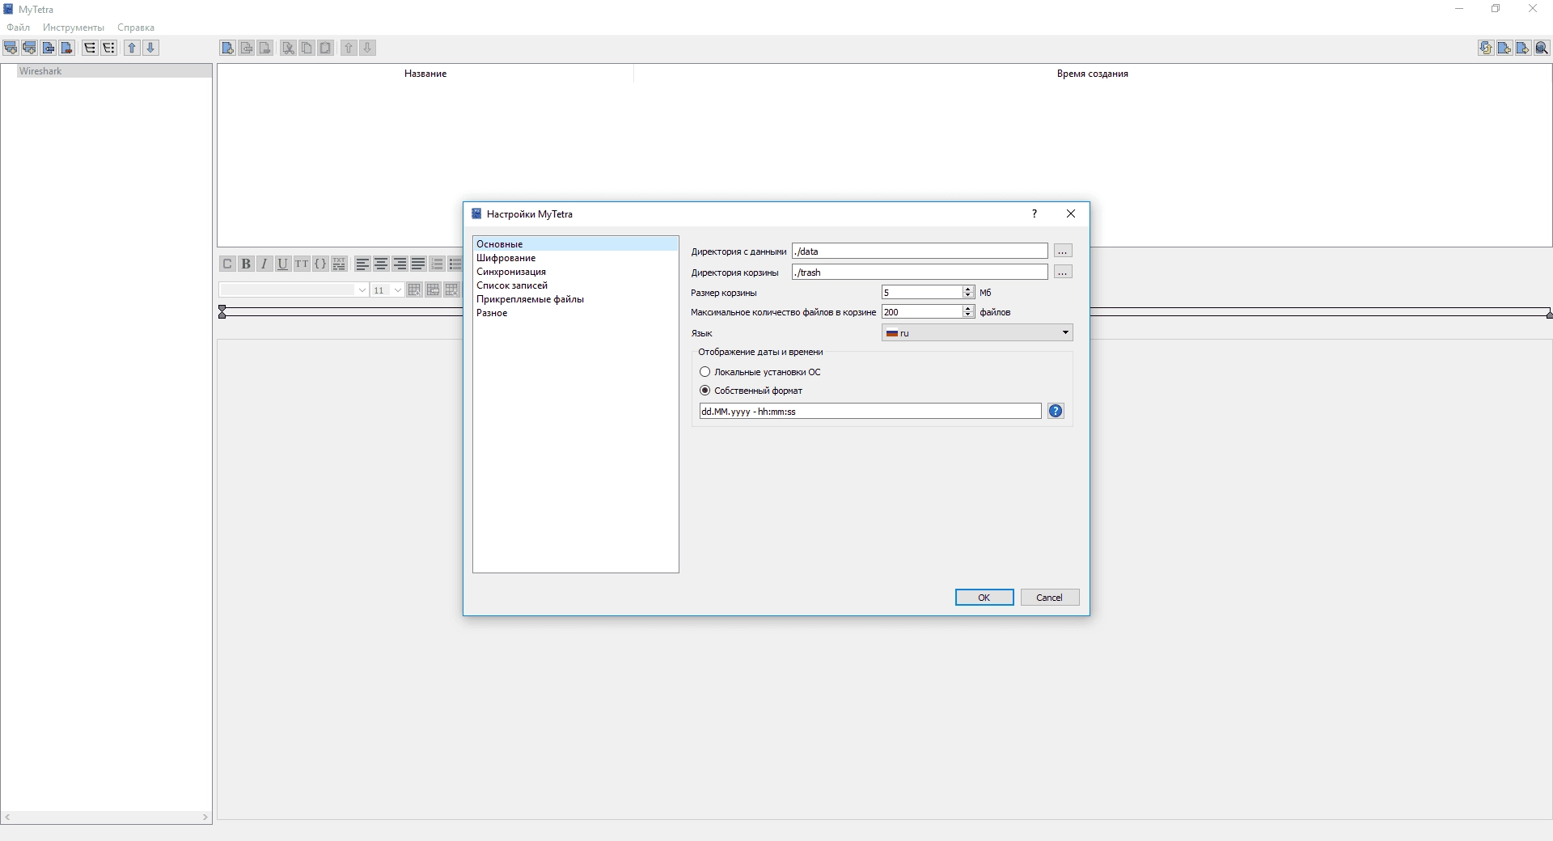
Task: Click tree panel horizontal scrollbar right arrow
Action: (205, 818)
